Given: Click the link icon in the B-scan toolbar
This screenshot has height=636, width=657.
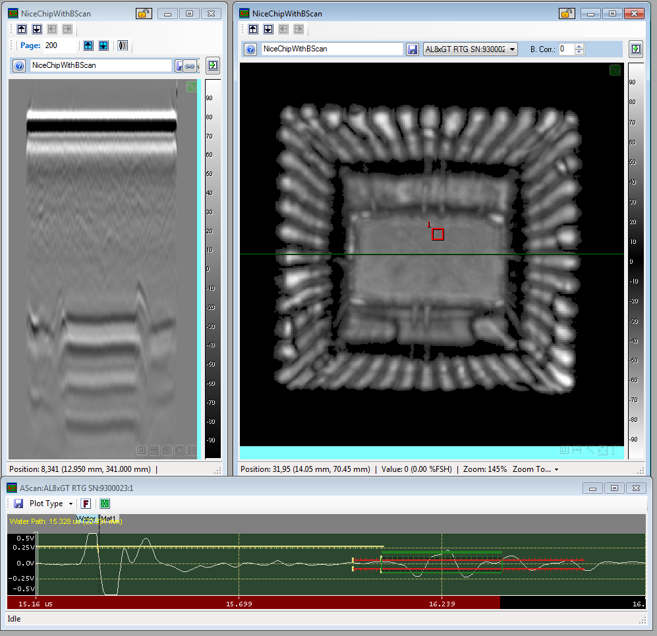Looking at the screenshot, I should point(189,66).
